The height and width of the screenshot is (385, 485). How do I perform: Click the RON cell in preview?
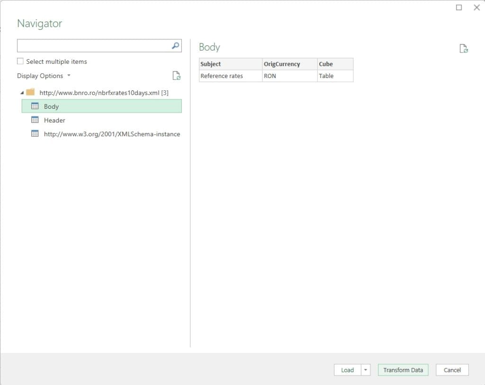click(290, 76)
